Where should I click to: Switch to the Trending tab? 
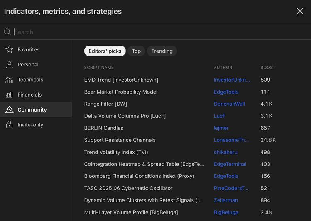tap(162, 51)
